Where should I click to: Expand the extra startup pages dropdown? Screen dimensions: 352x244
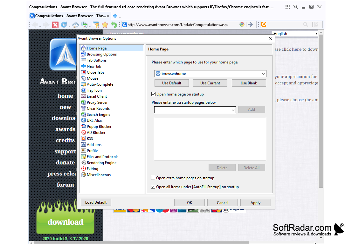tap(233, 110)
